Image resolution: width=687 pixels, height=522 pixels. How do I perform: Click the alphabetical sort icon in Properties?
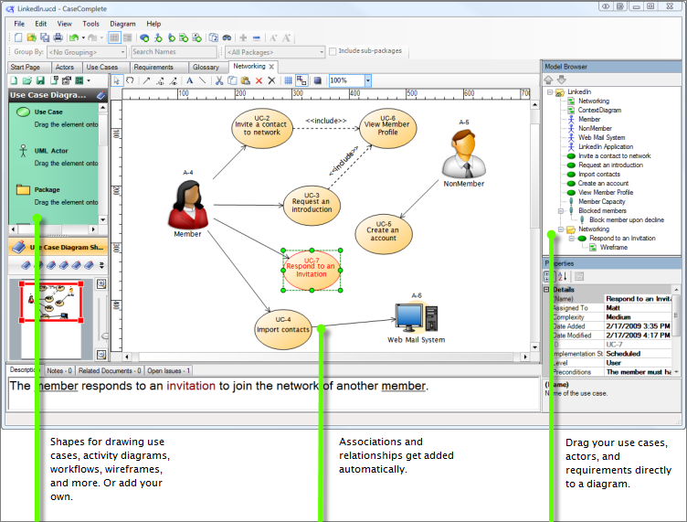(x=563, y=276)
